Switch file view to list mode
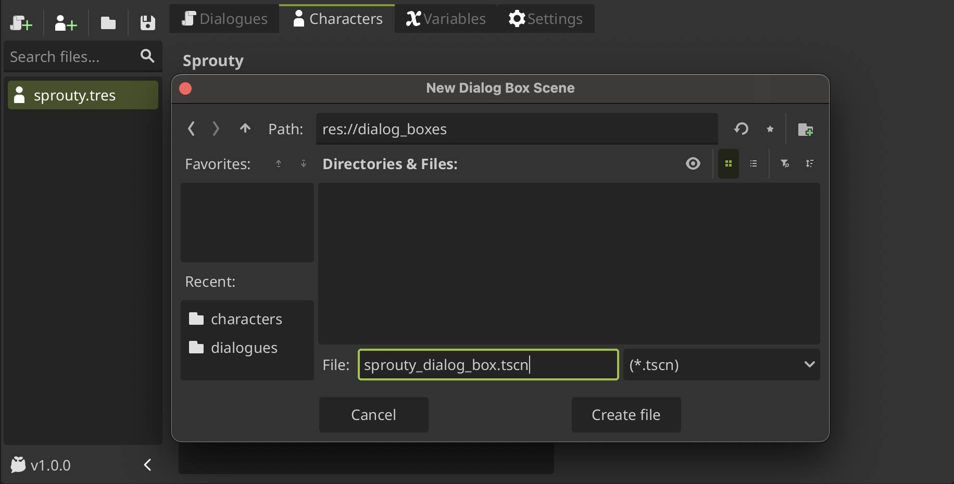Screen dimensions: 954x484 [x=753, y=163]
